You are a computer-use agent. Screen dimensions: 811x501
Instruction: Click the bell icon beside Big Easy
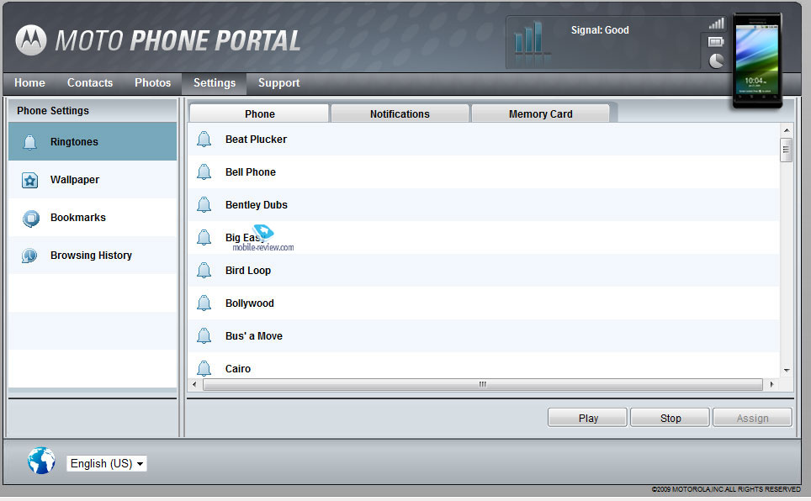(x=204, y=237)
